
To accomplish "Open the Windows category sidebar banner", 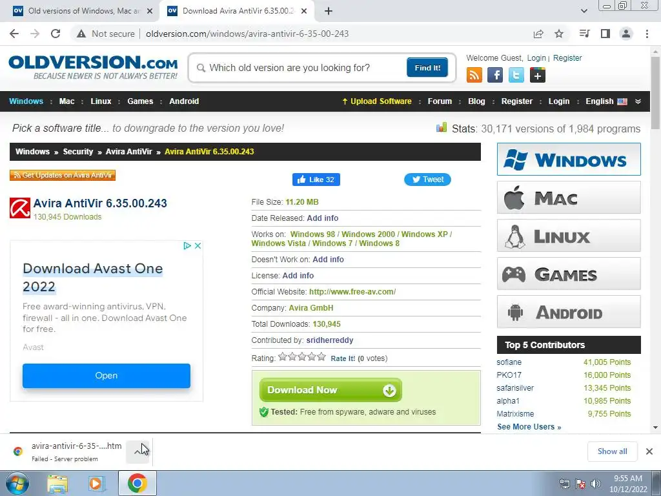I will click(x=569, y=159).
